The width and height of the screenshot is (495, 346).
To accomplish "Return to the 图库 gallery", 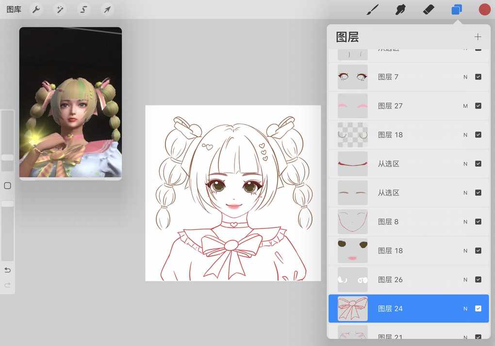I will point(14,10).
